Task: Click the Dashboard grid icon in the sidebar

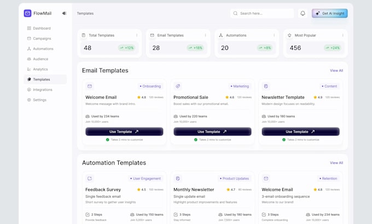Action: (29, 28)
